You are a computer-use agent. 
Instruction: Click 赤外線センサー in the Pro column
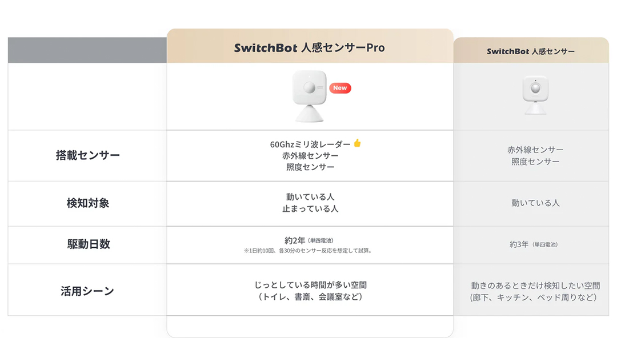click(x=310, y=155)
